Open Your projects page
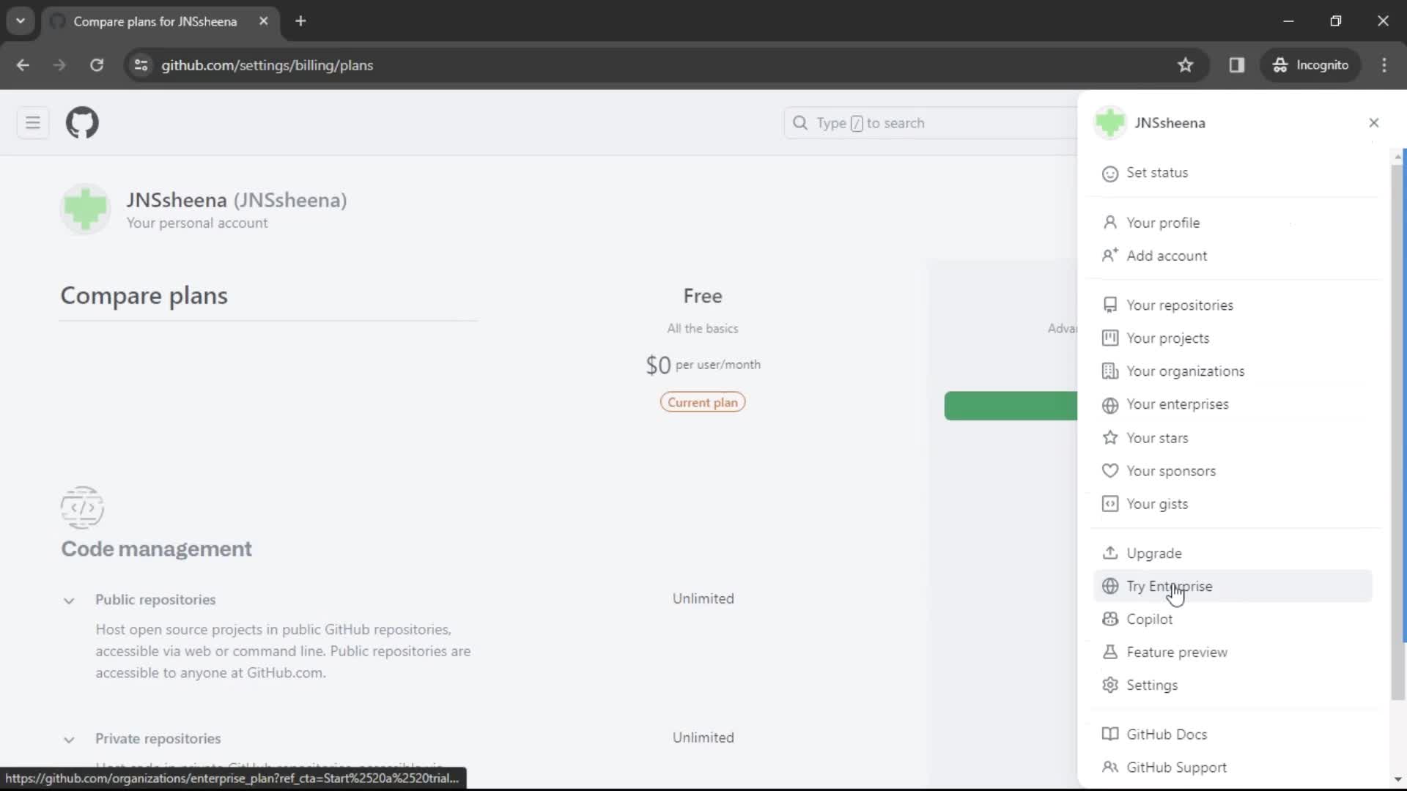 (x=1168, y=338)
